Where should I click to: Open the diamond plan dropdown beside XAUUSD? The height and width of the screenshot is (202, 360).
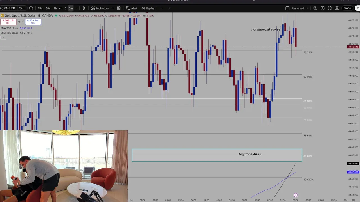click(22, 8)
